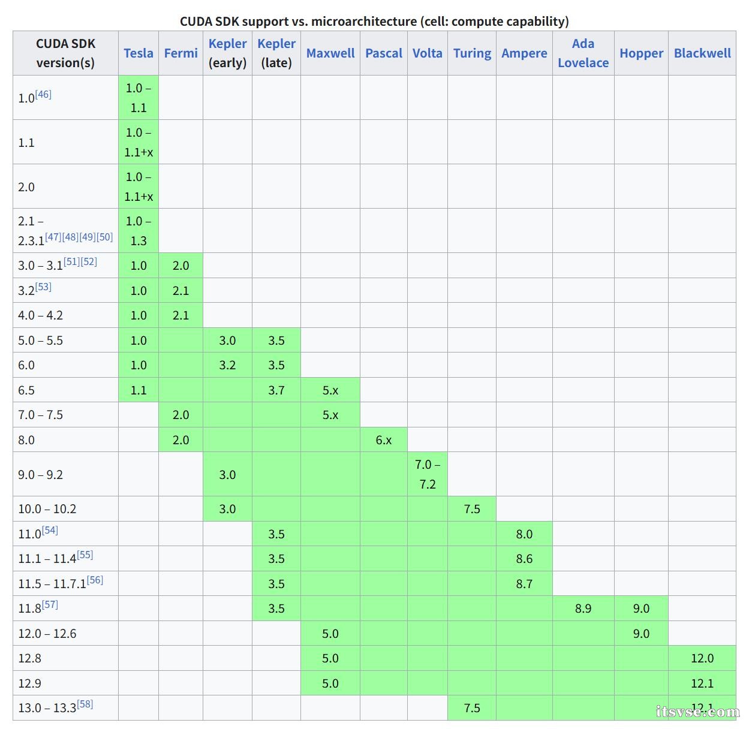Image resolution: width=746 pixels, height=729 pixels.
Task: Follow the Pascal microarchitecture link
Action: 384,53
